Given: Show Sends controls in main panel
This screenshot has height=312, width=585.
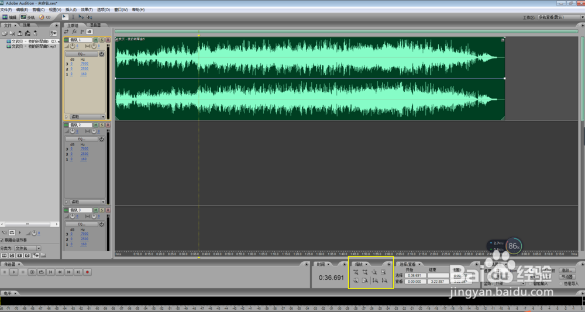Looking at the screenshot, I should point(82,32).
